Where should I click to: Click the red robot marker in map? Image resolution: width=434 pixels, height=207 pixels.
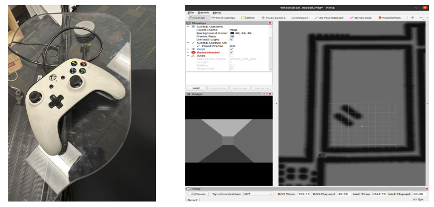pos(322,155)
